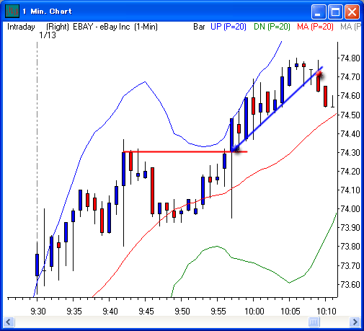Click the 9:30 time axis label
This screenshot has height=331, width=364.
(38, 312)
